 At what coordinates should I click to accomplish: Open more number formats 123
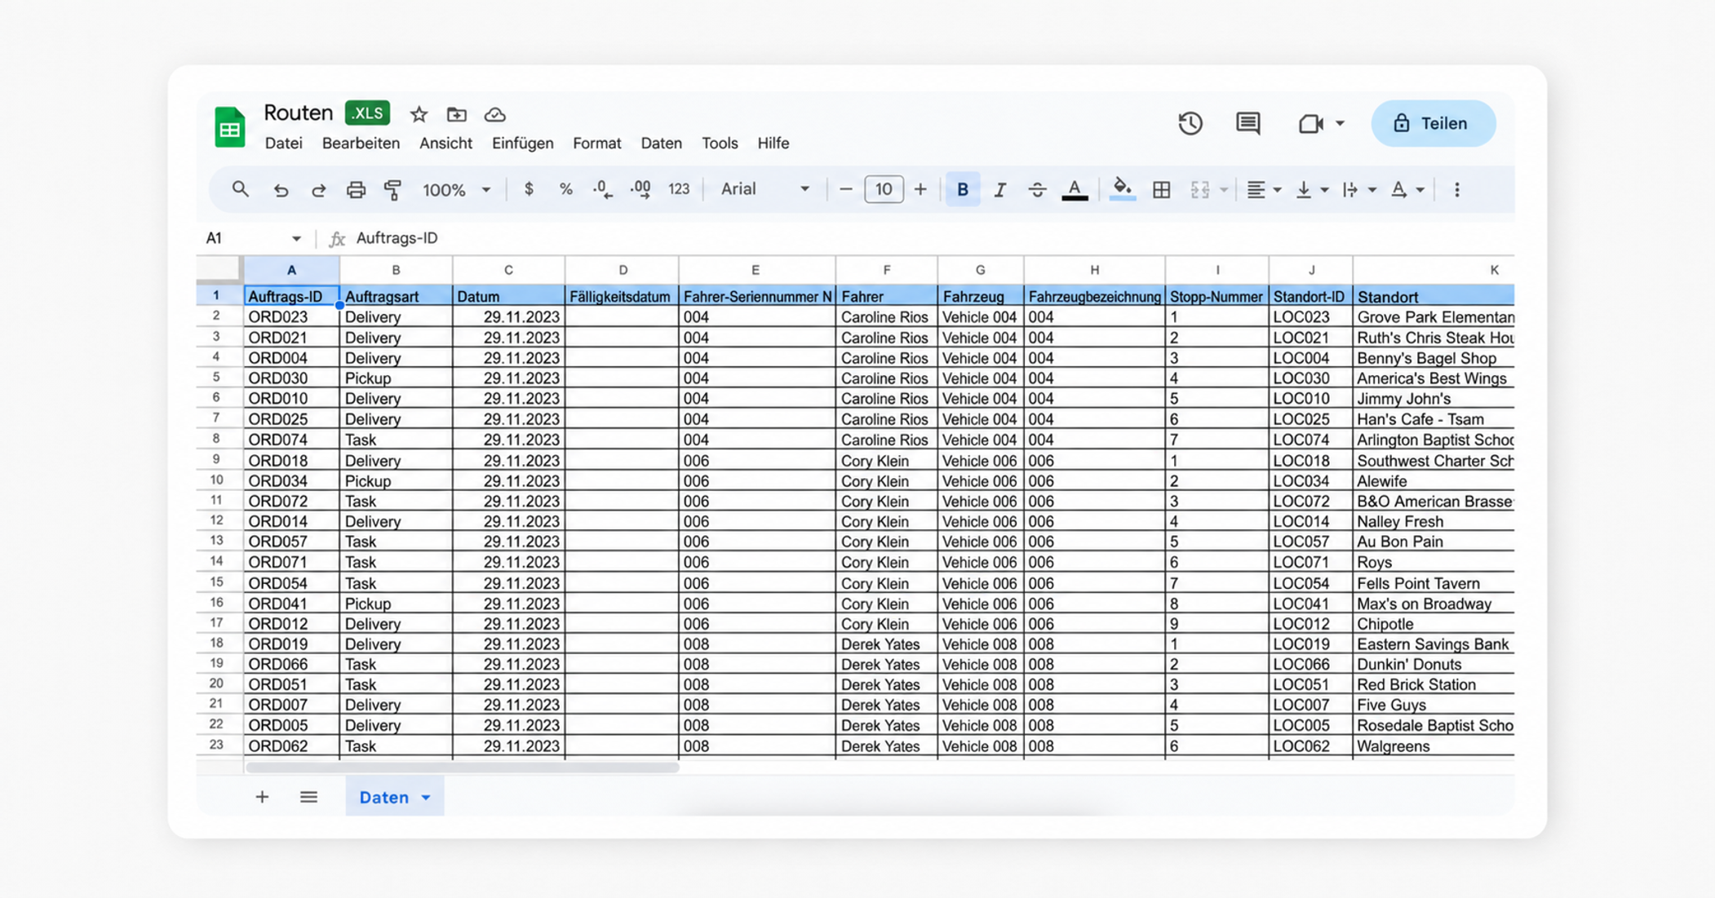click(x=679, y=189)
